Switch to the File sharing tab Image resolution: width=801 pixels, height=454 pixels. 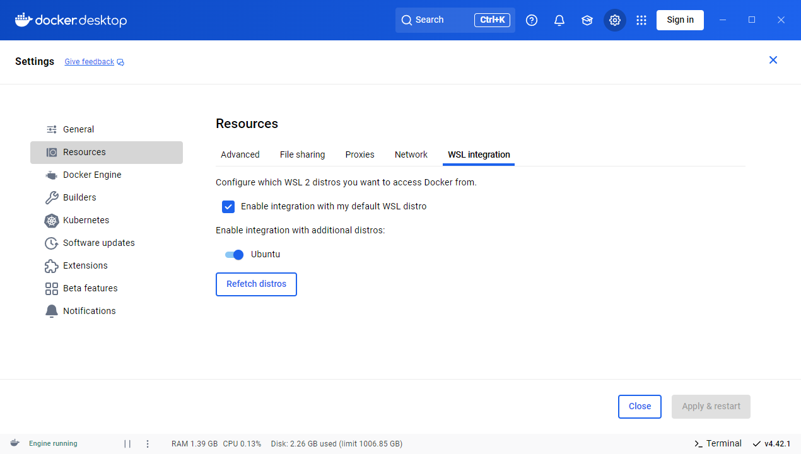[303, 154]
